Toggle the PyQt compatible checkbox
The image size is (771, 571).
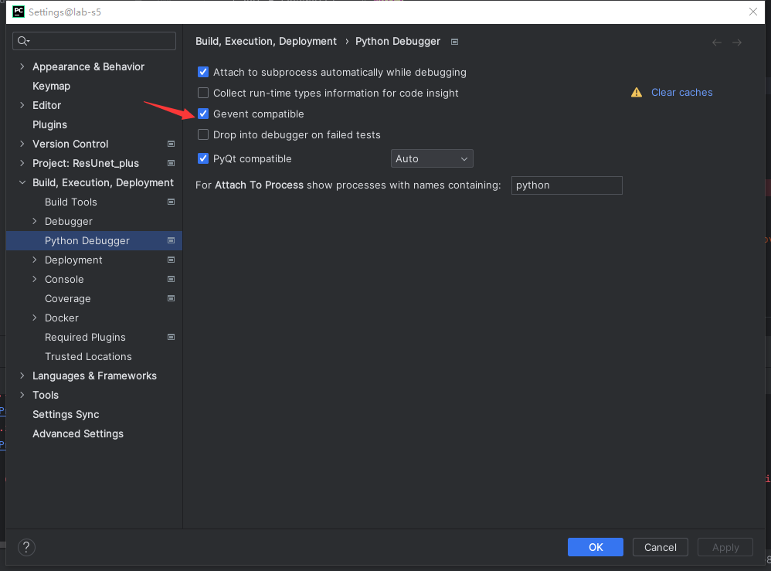point(203,159)
